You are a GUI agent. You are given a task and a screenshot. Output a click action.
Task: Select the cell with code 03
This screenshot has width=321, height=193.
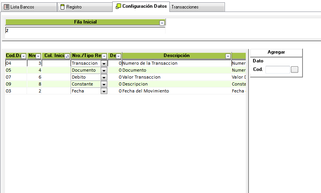(x=16, y=91)
